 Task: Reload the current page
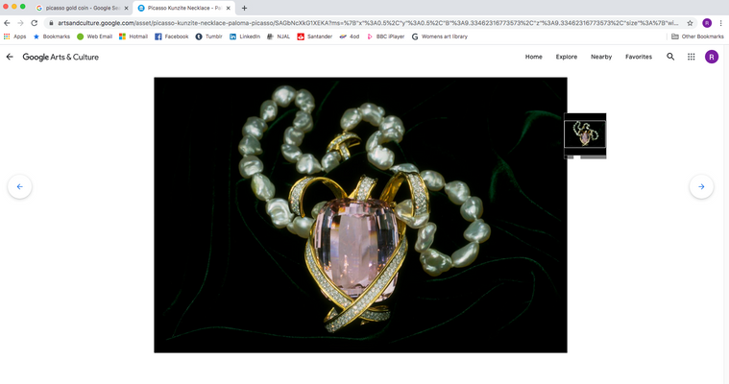coord(34,23)
